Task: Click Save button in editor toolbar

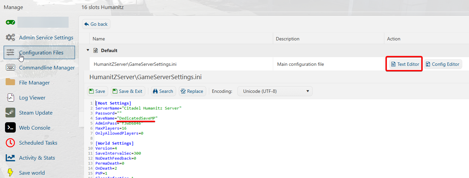Action: (x=97, y=91)
